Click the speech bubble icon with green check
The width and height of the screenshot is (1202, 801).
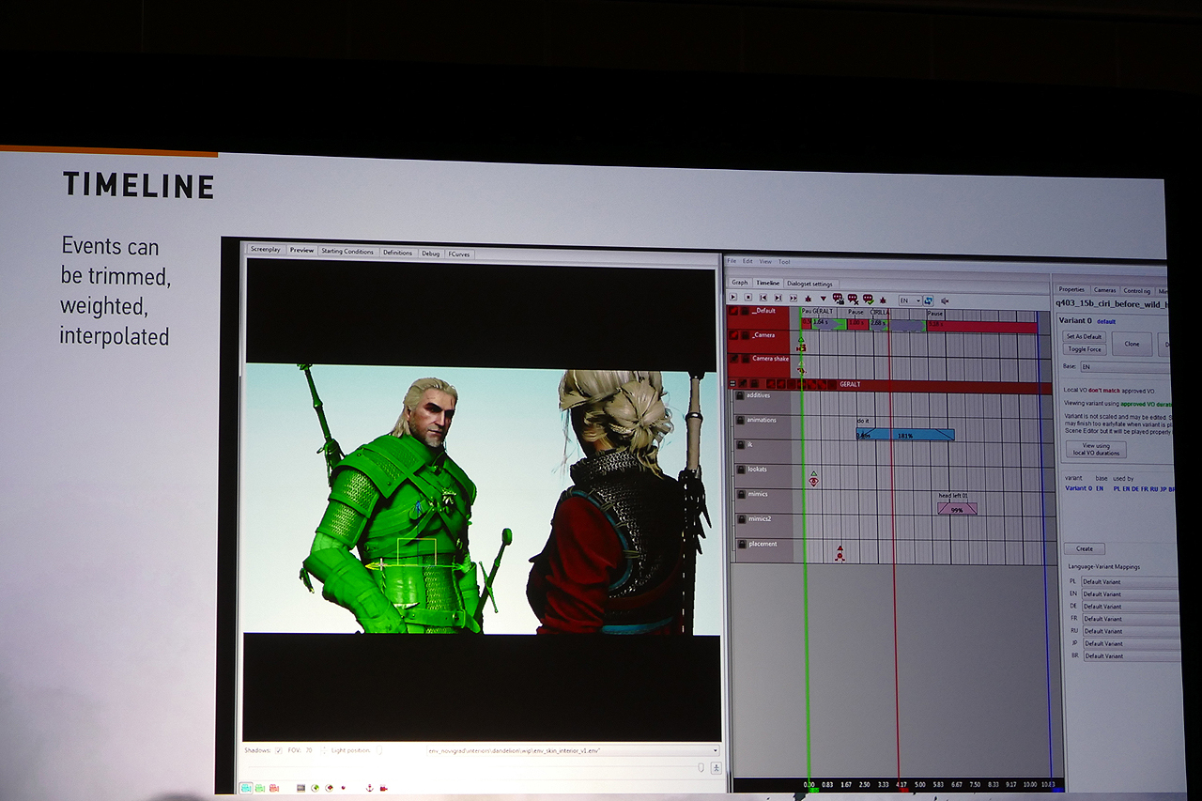(869, 299)
